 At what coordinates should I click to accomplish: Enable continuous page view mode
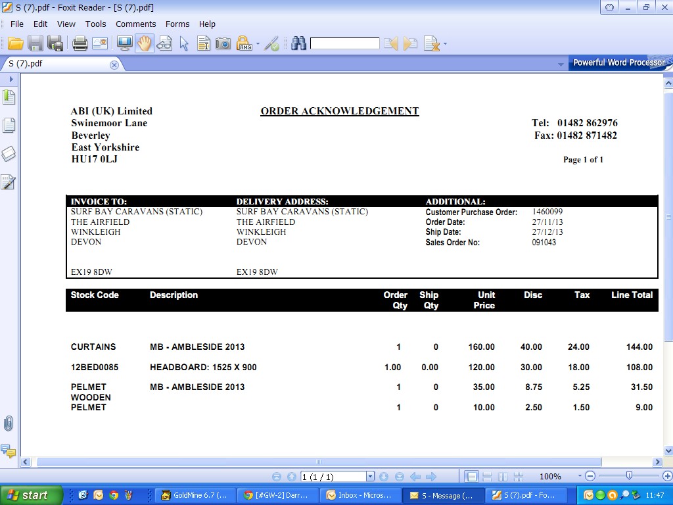click(x=487, y=477)
